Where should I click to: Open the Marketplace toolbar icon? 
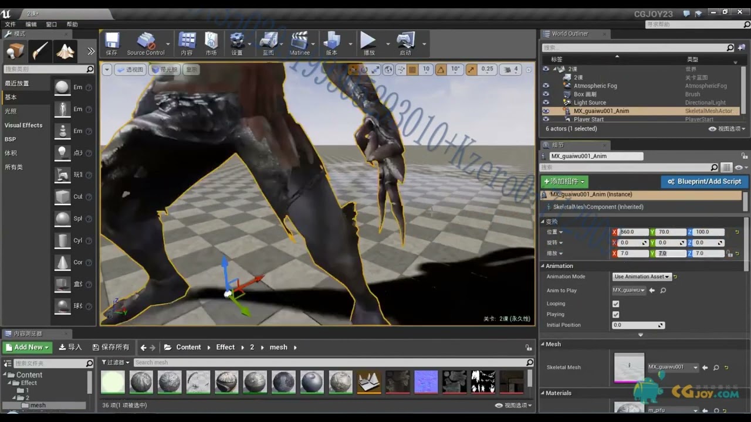(211, 42)
